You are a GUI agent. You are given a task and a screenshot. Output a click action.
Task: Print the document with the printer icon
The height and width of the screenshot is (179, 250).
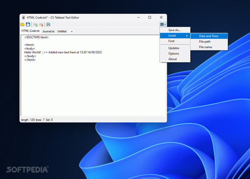pyautogui.click(x=48, y=24)
